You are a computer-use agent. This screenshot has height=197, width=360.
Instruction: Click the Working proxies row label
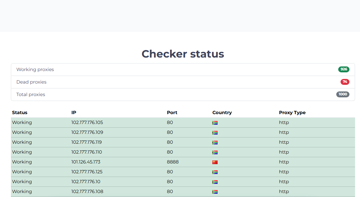click(35, 69)
